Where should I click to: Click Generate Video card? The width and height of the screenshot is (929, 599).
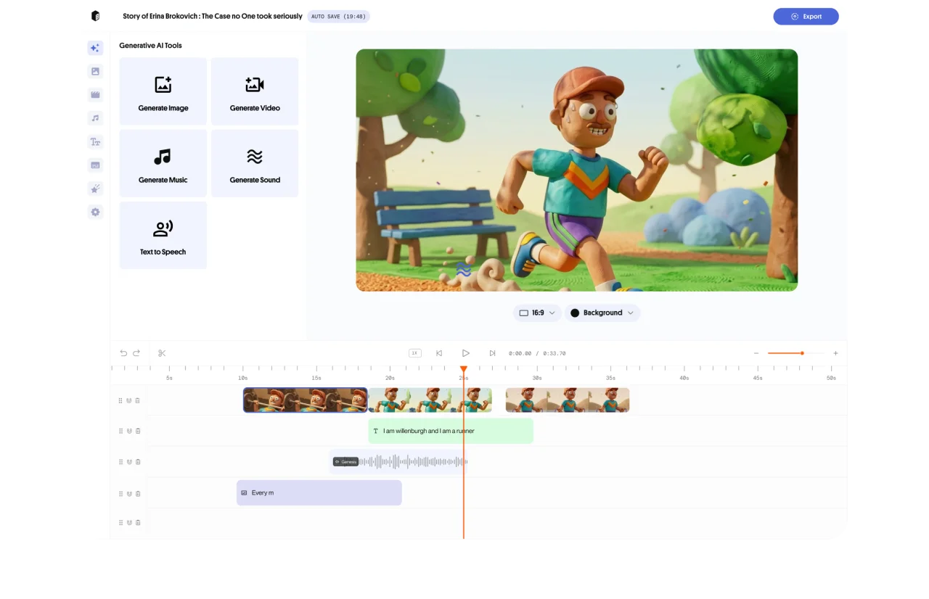point(255,91)
